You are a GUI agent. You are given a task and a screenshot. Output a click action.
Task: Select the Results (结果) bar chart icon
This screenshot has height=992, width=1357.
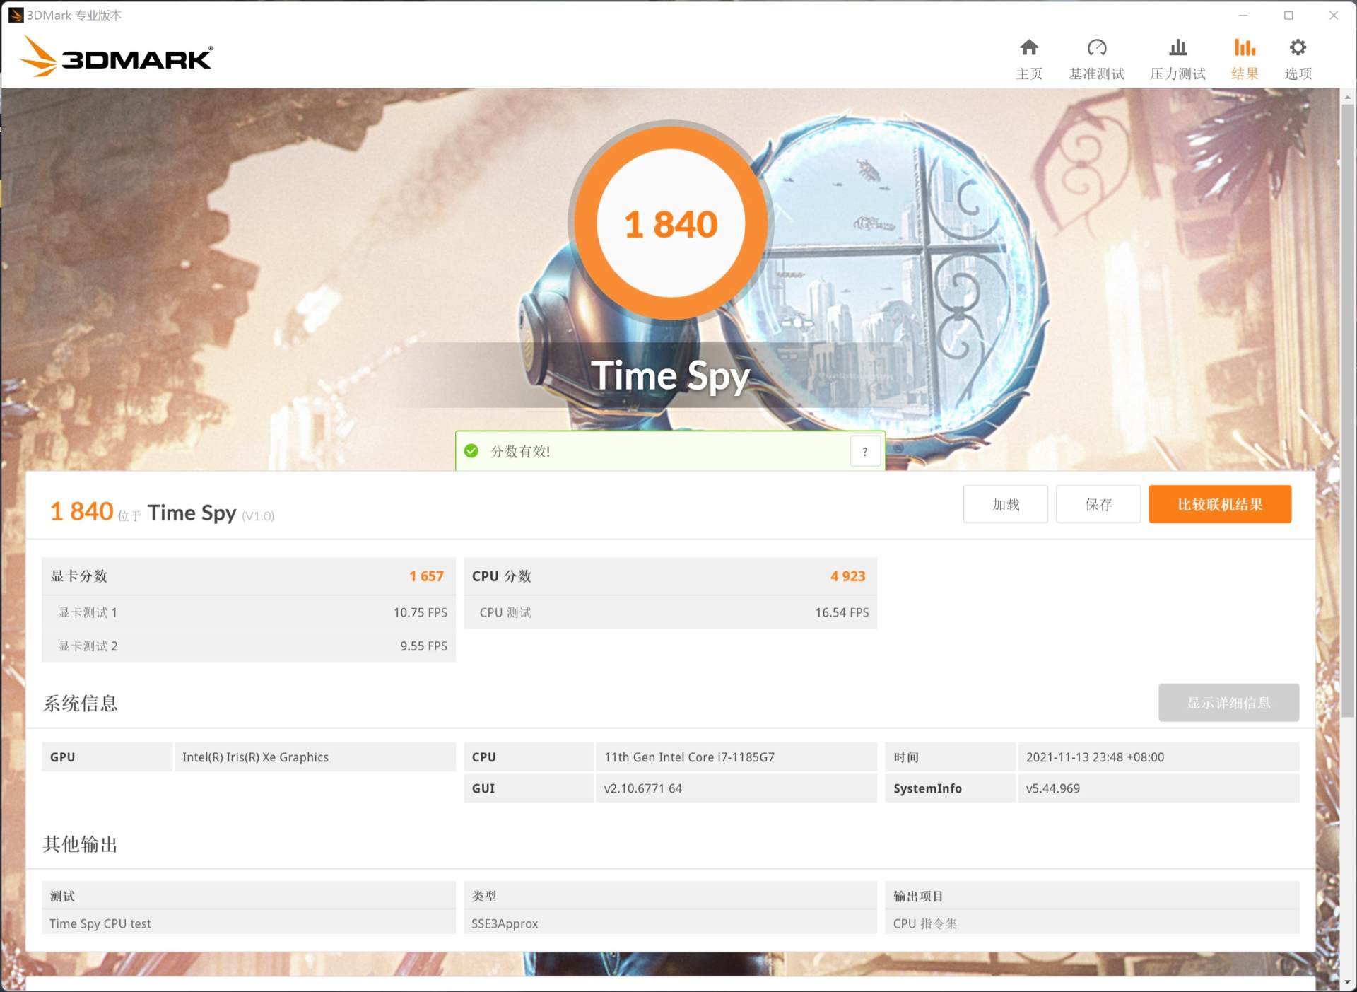(1245, 48)
